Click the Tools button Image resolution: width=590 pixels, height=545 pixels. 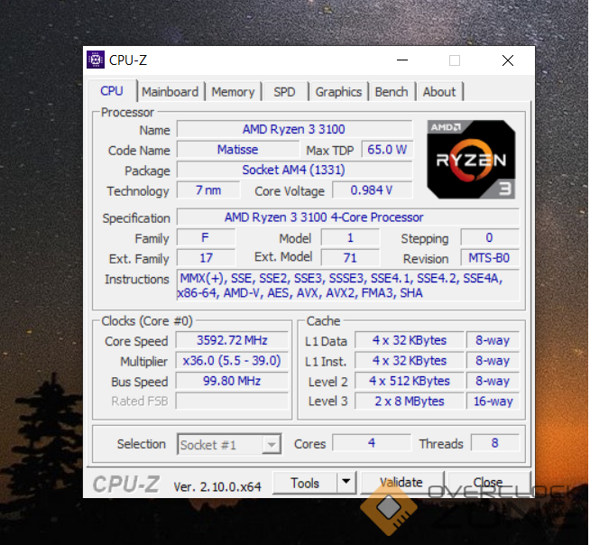pyautogui.click(x=305, y=483)
